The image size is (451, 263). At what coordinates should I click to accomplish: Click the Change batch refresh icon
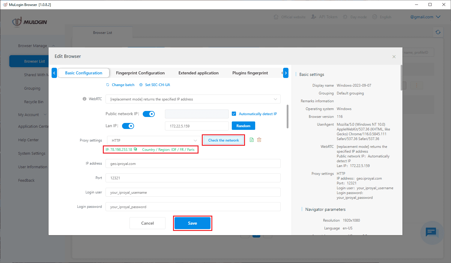pyautogui.click(x=108, y=85)
